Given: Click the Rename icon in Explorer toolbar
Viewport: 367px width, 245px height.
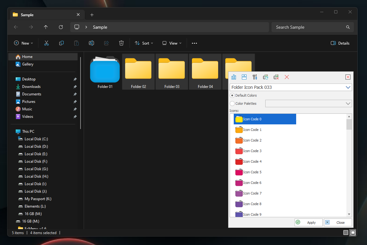Looking at the screenshot, I should point(91,43).
